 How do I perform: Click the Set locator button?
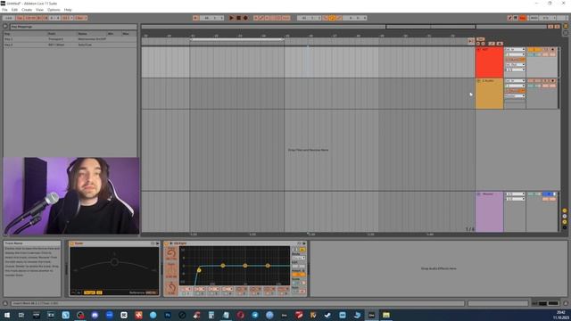[481, 39]
